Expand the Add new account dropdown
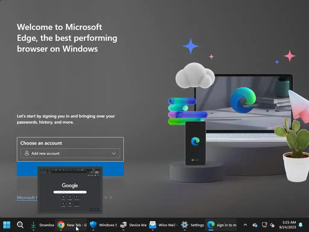 [70, 153]
